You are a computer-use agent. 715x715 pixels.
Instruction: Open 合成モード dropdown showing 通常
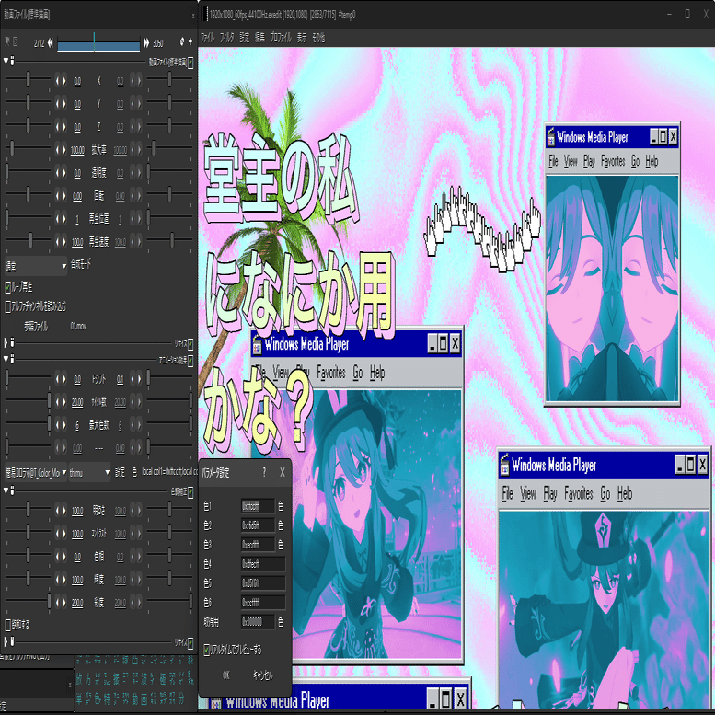36,266
